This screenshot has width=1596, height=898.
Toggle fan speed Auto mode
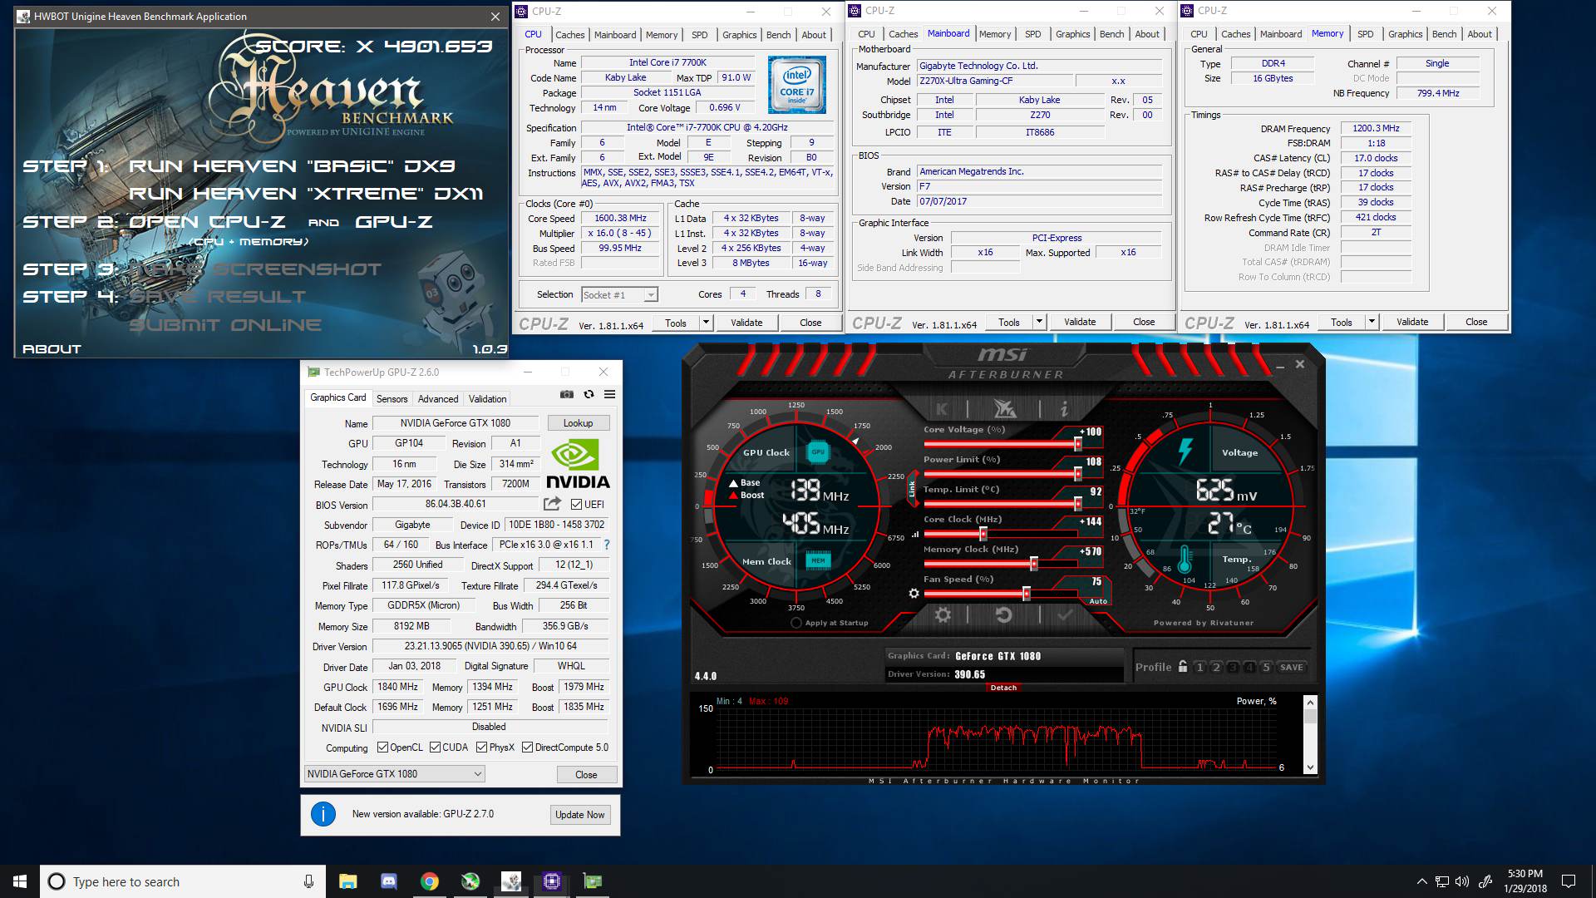(x=1098, y=601)
